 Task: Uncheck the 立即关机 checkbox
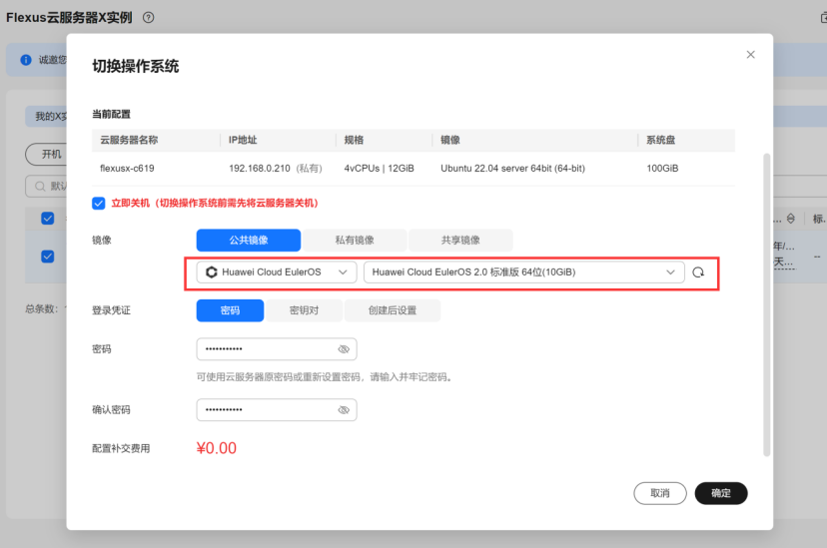click(99, 204)
